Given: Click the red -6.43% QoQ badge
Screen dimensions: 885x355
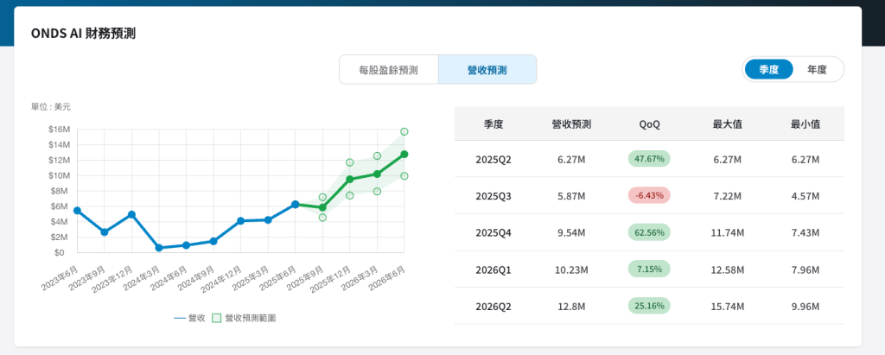Looking at the screenshot, I should 649,195.
